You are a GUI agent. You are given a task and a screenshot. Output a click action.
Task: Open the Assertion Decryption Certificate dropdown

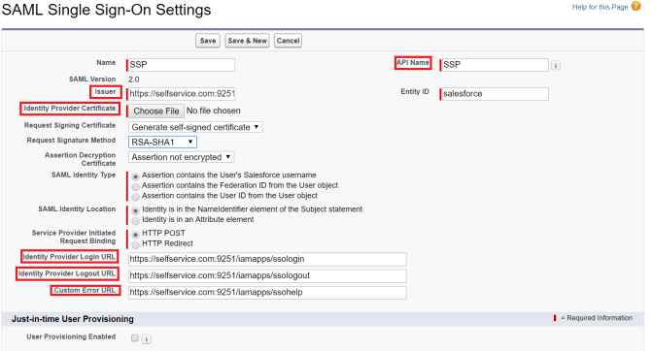click(x=182, y=157)
